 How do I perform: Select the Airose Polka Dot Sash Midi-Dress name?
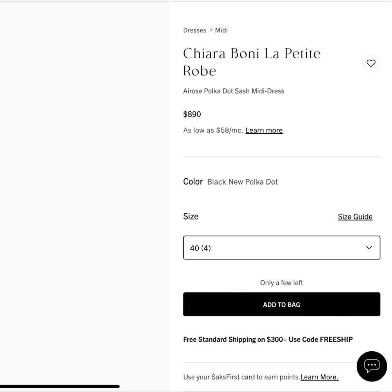[234, 91]
